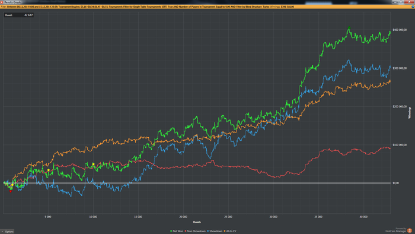Toggle the Showdown legend entry
Image resolution: width=415 pixels, height=234 pixels.
[215, 231]
